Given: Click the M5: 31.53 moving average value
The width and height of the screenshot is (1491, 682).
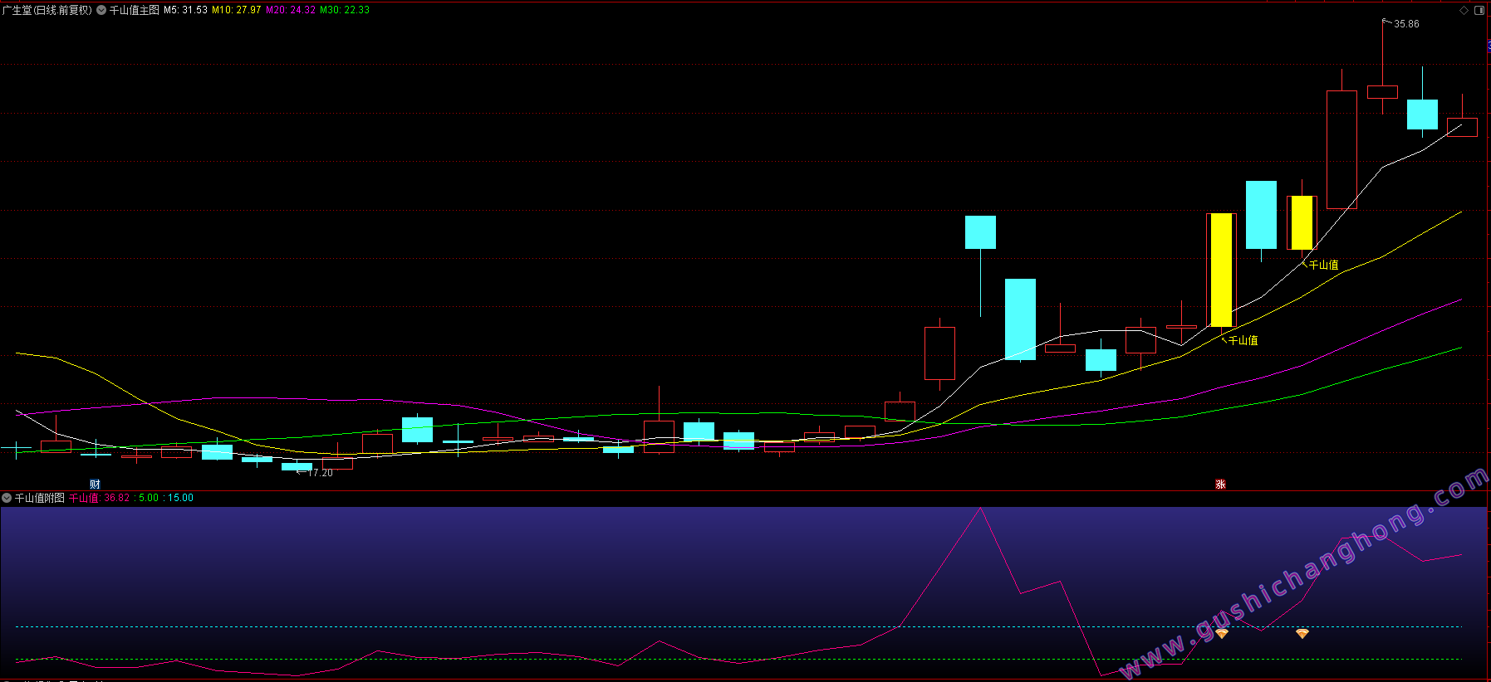Looking at the screenshot, I should tap(185, 10).
